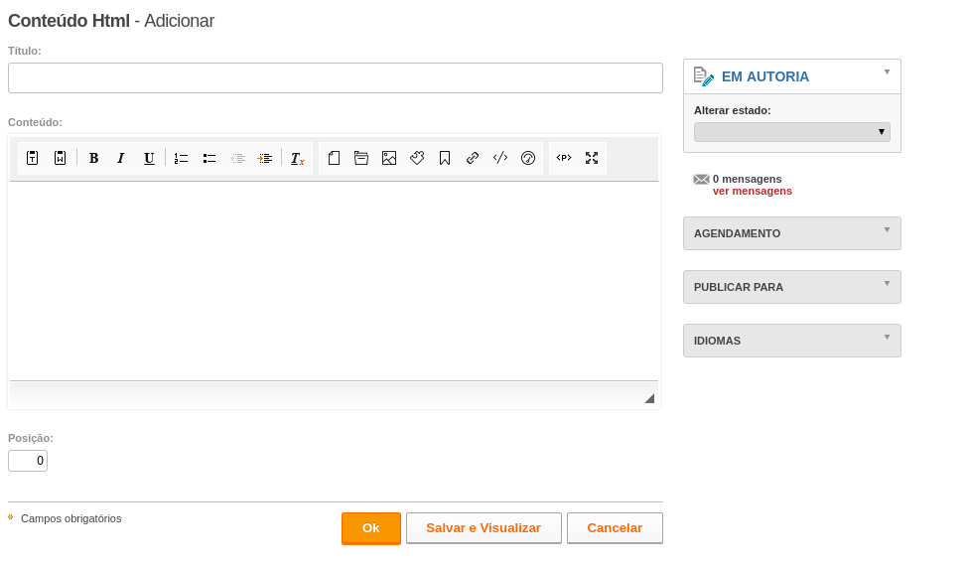Toggle bold formatting in the editor
Screen dimensions: 968x568
point(94,158)
